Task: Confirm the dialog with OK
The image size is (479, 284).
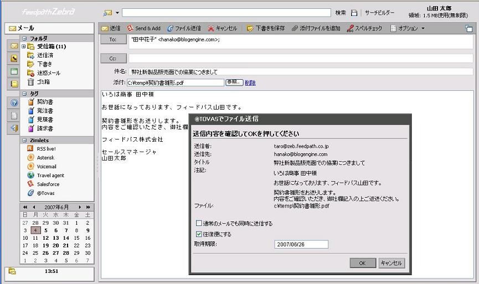Action: point(363,263)
